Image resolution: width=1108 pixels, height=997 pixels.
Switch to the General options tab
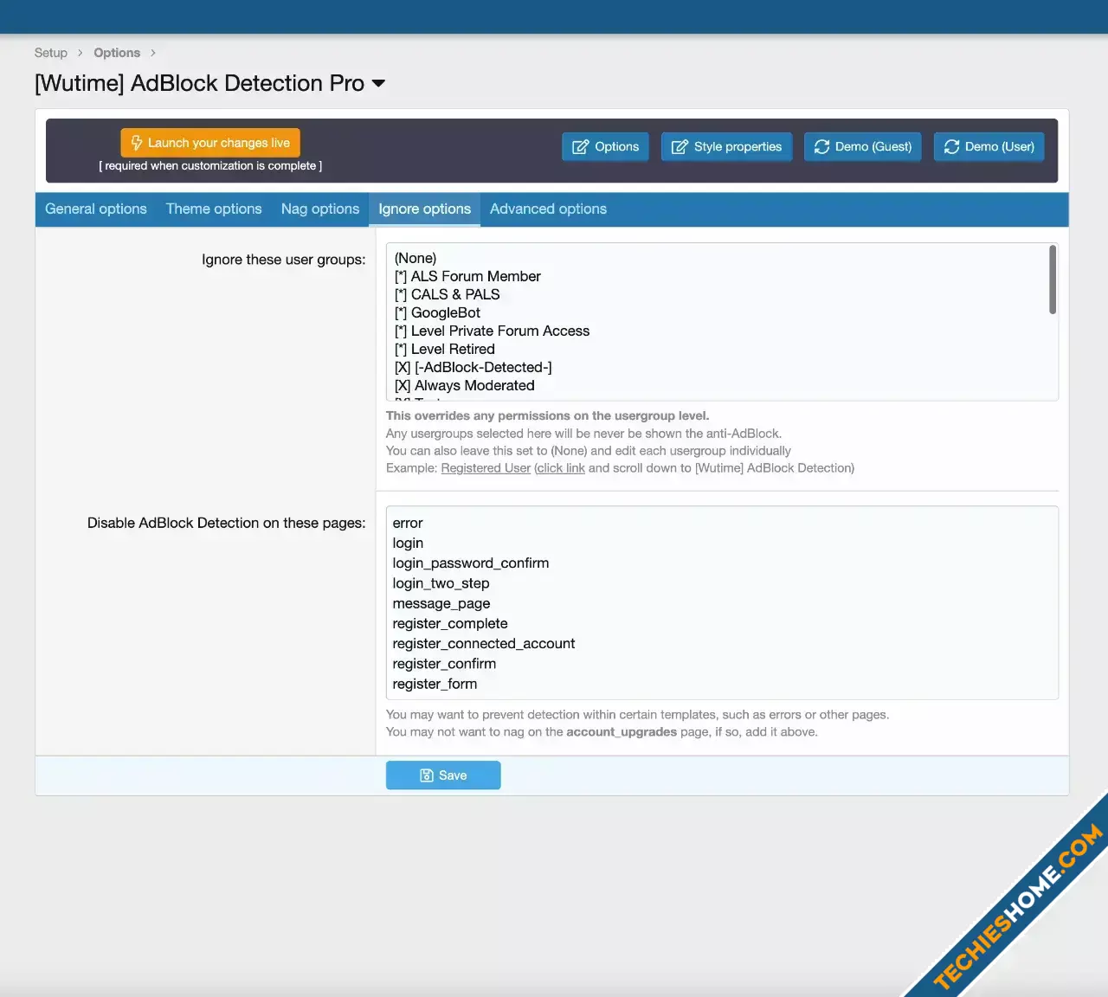pyautogui.click(x=96, y=209)
